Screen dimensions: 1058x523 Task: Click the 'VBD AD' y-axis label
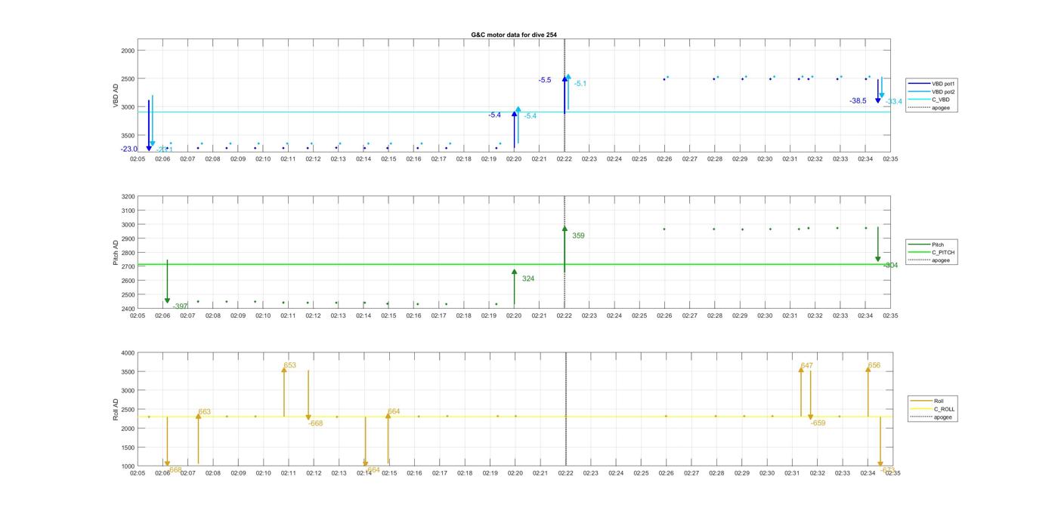116,96
